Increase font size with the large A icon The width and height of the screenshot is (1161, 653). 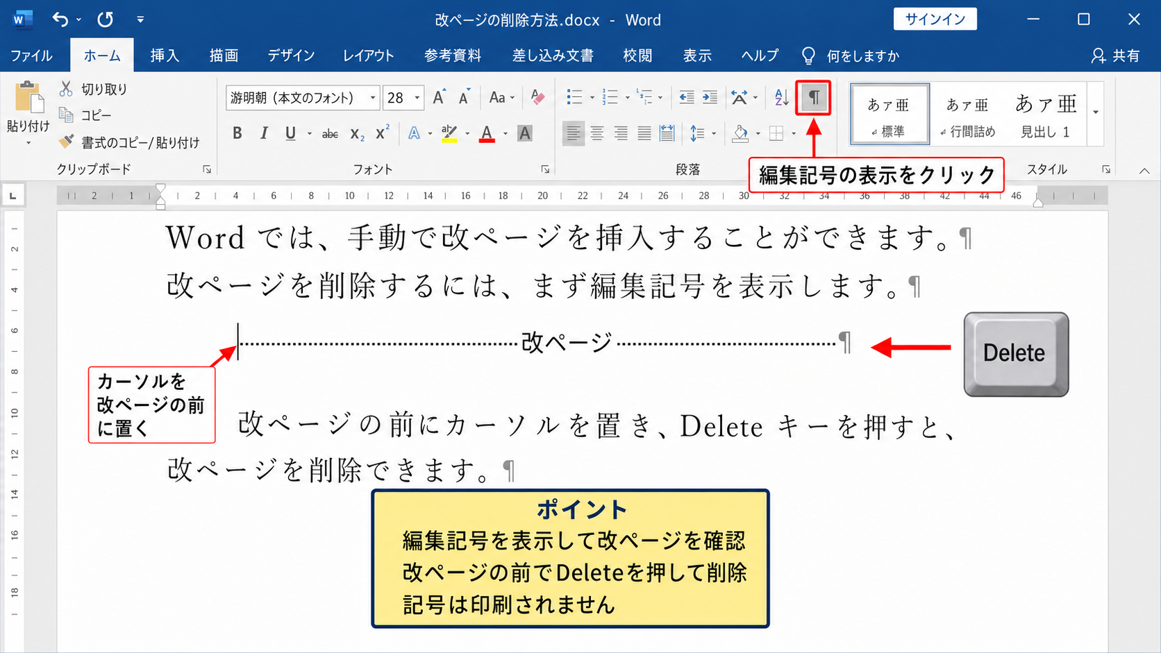point(439,97)
